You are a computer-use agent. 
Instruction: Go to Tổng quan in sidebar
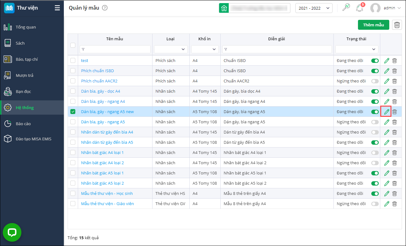(32, 27)
